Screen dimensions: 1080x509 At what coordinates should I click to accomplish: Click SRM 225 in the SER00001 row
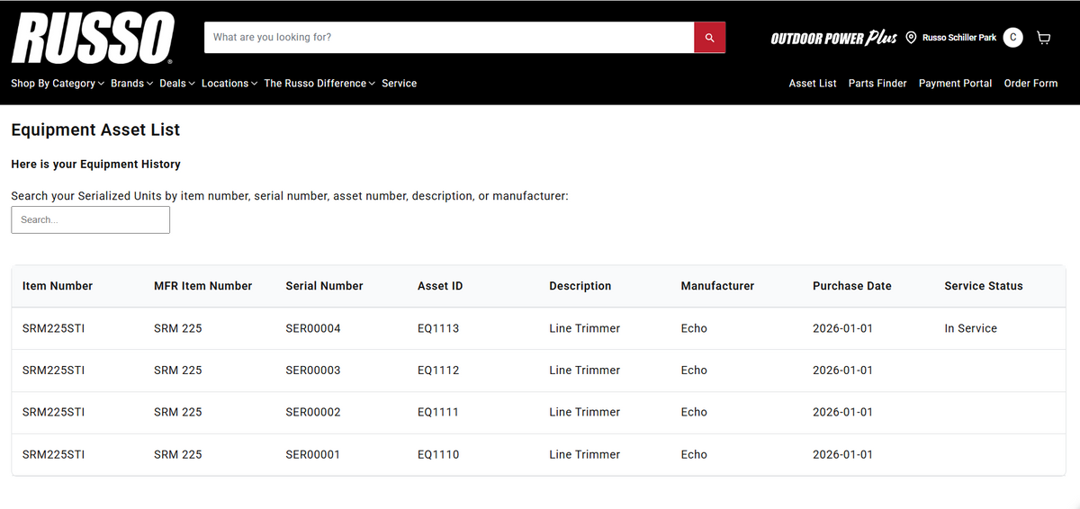(178, 454)
